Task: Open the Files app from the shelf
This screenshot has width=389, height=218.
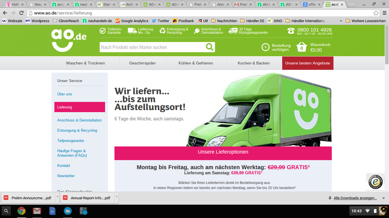Action: (68, 211)
